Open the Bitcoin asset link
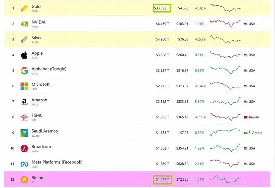The width and height of the screenshot is (275, 188). [38, 178]
